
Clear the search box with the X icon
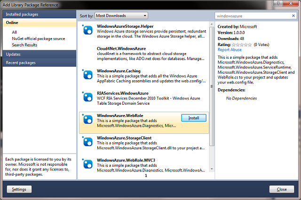(x=293, y=15)
